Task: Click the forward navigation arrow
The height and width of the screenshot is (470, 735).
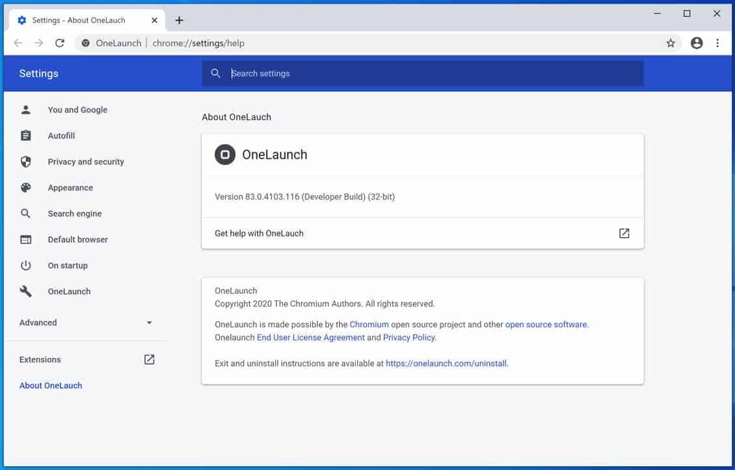Action: 39,43
